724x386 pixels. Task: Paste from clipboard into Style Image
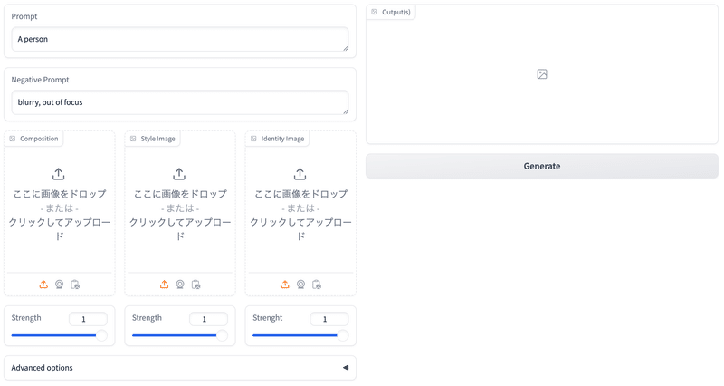(195, 285)
